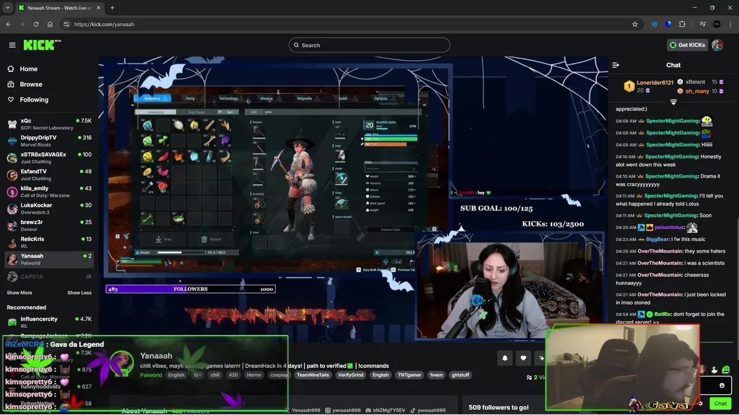Click the Get KICKs button

point(687,45)
